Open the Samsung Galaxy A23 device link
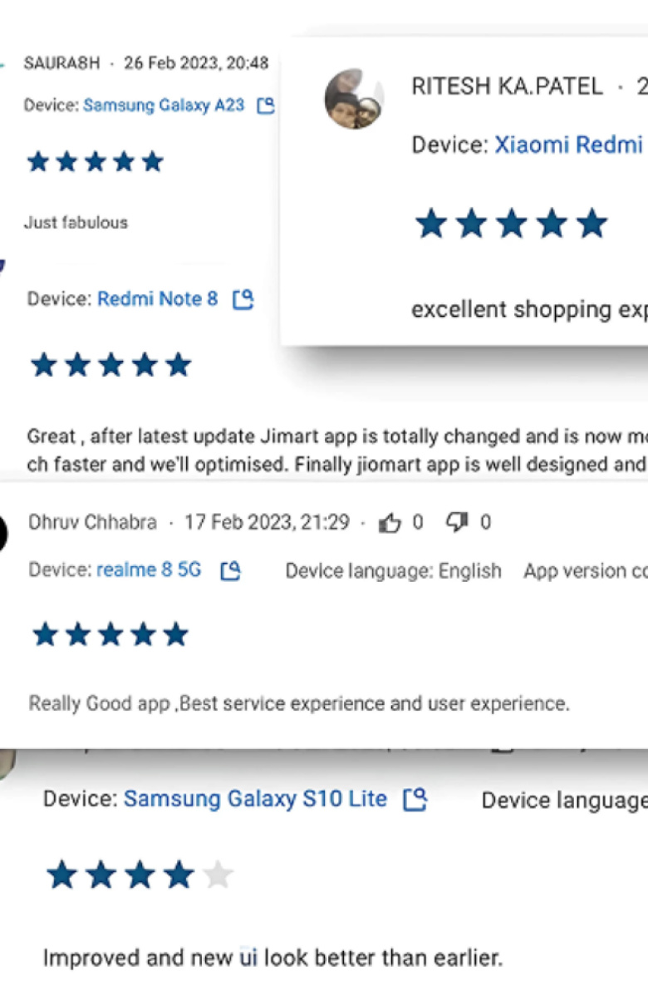 click(164, 106)
